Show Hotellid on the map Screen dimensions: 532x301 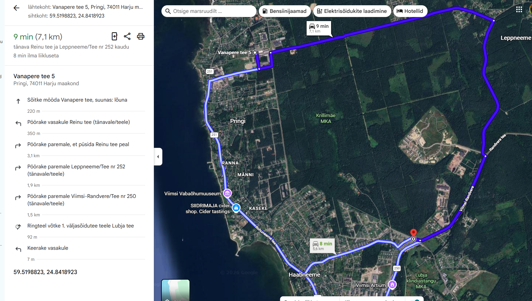[410, 11]
